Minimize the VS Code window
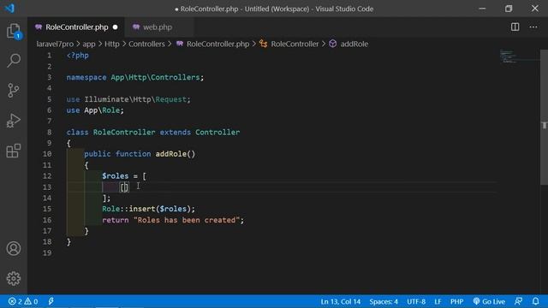 tap(482, 9)
